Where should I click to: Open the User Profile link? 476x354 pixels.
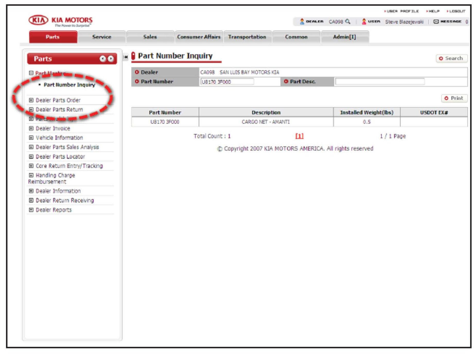[x=402, y=11]
